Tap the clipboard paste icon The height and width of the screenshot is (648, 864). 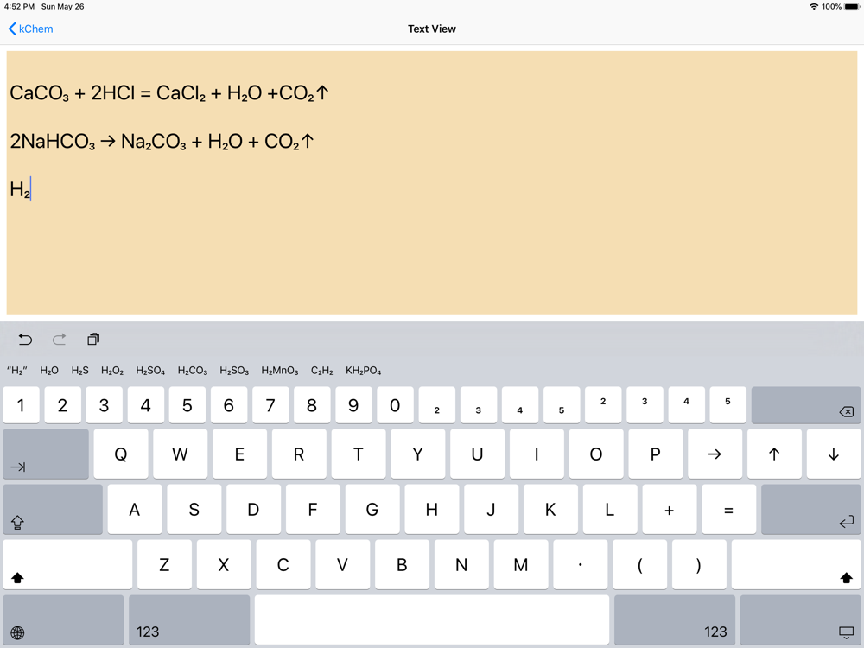93,339
